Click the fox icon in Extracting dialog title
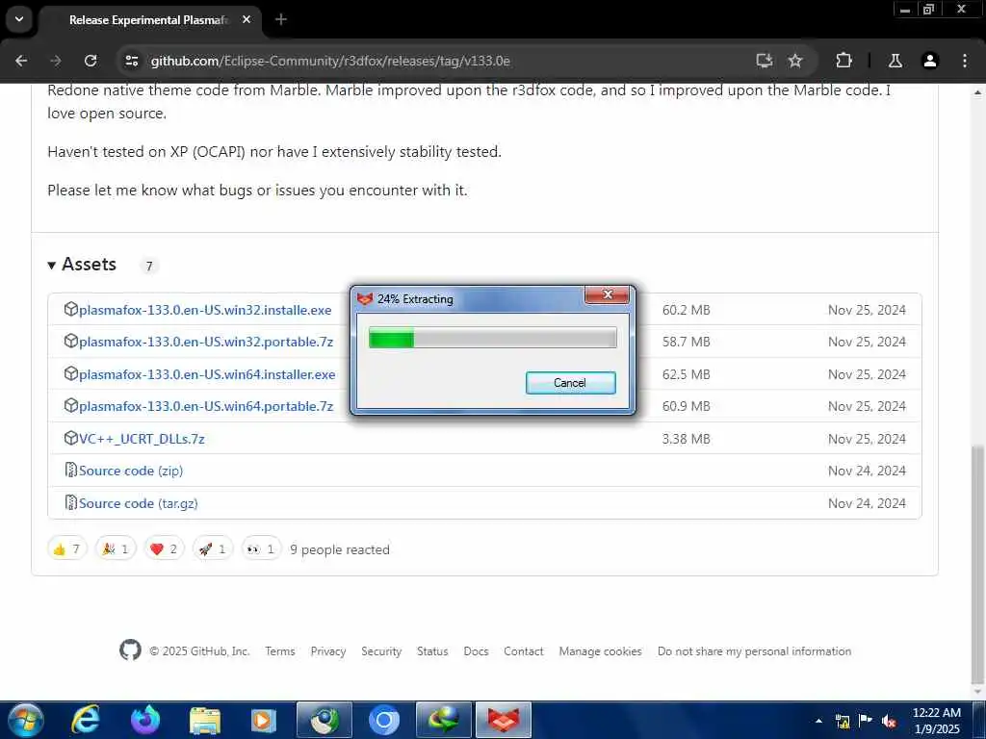Screen dimensions: 986x739 tap(365, 299)
